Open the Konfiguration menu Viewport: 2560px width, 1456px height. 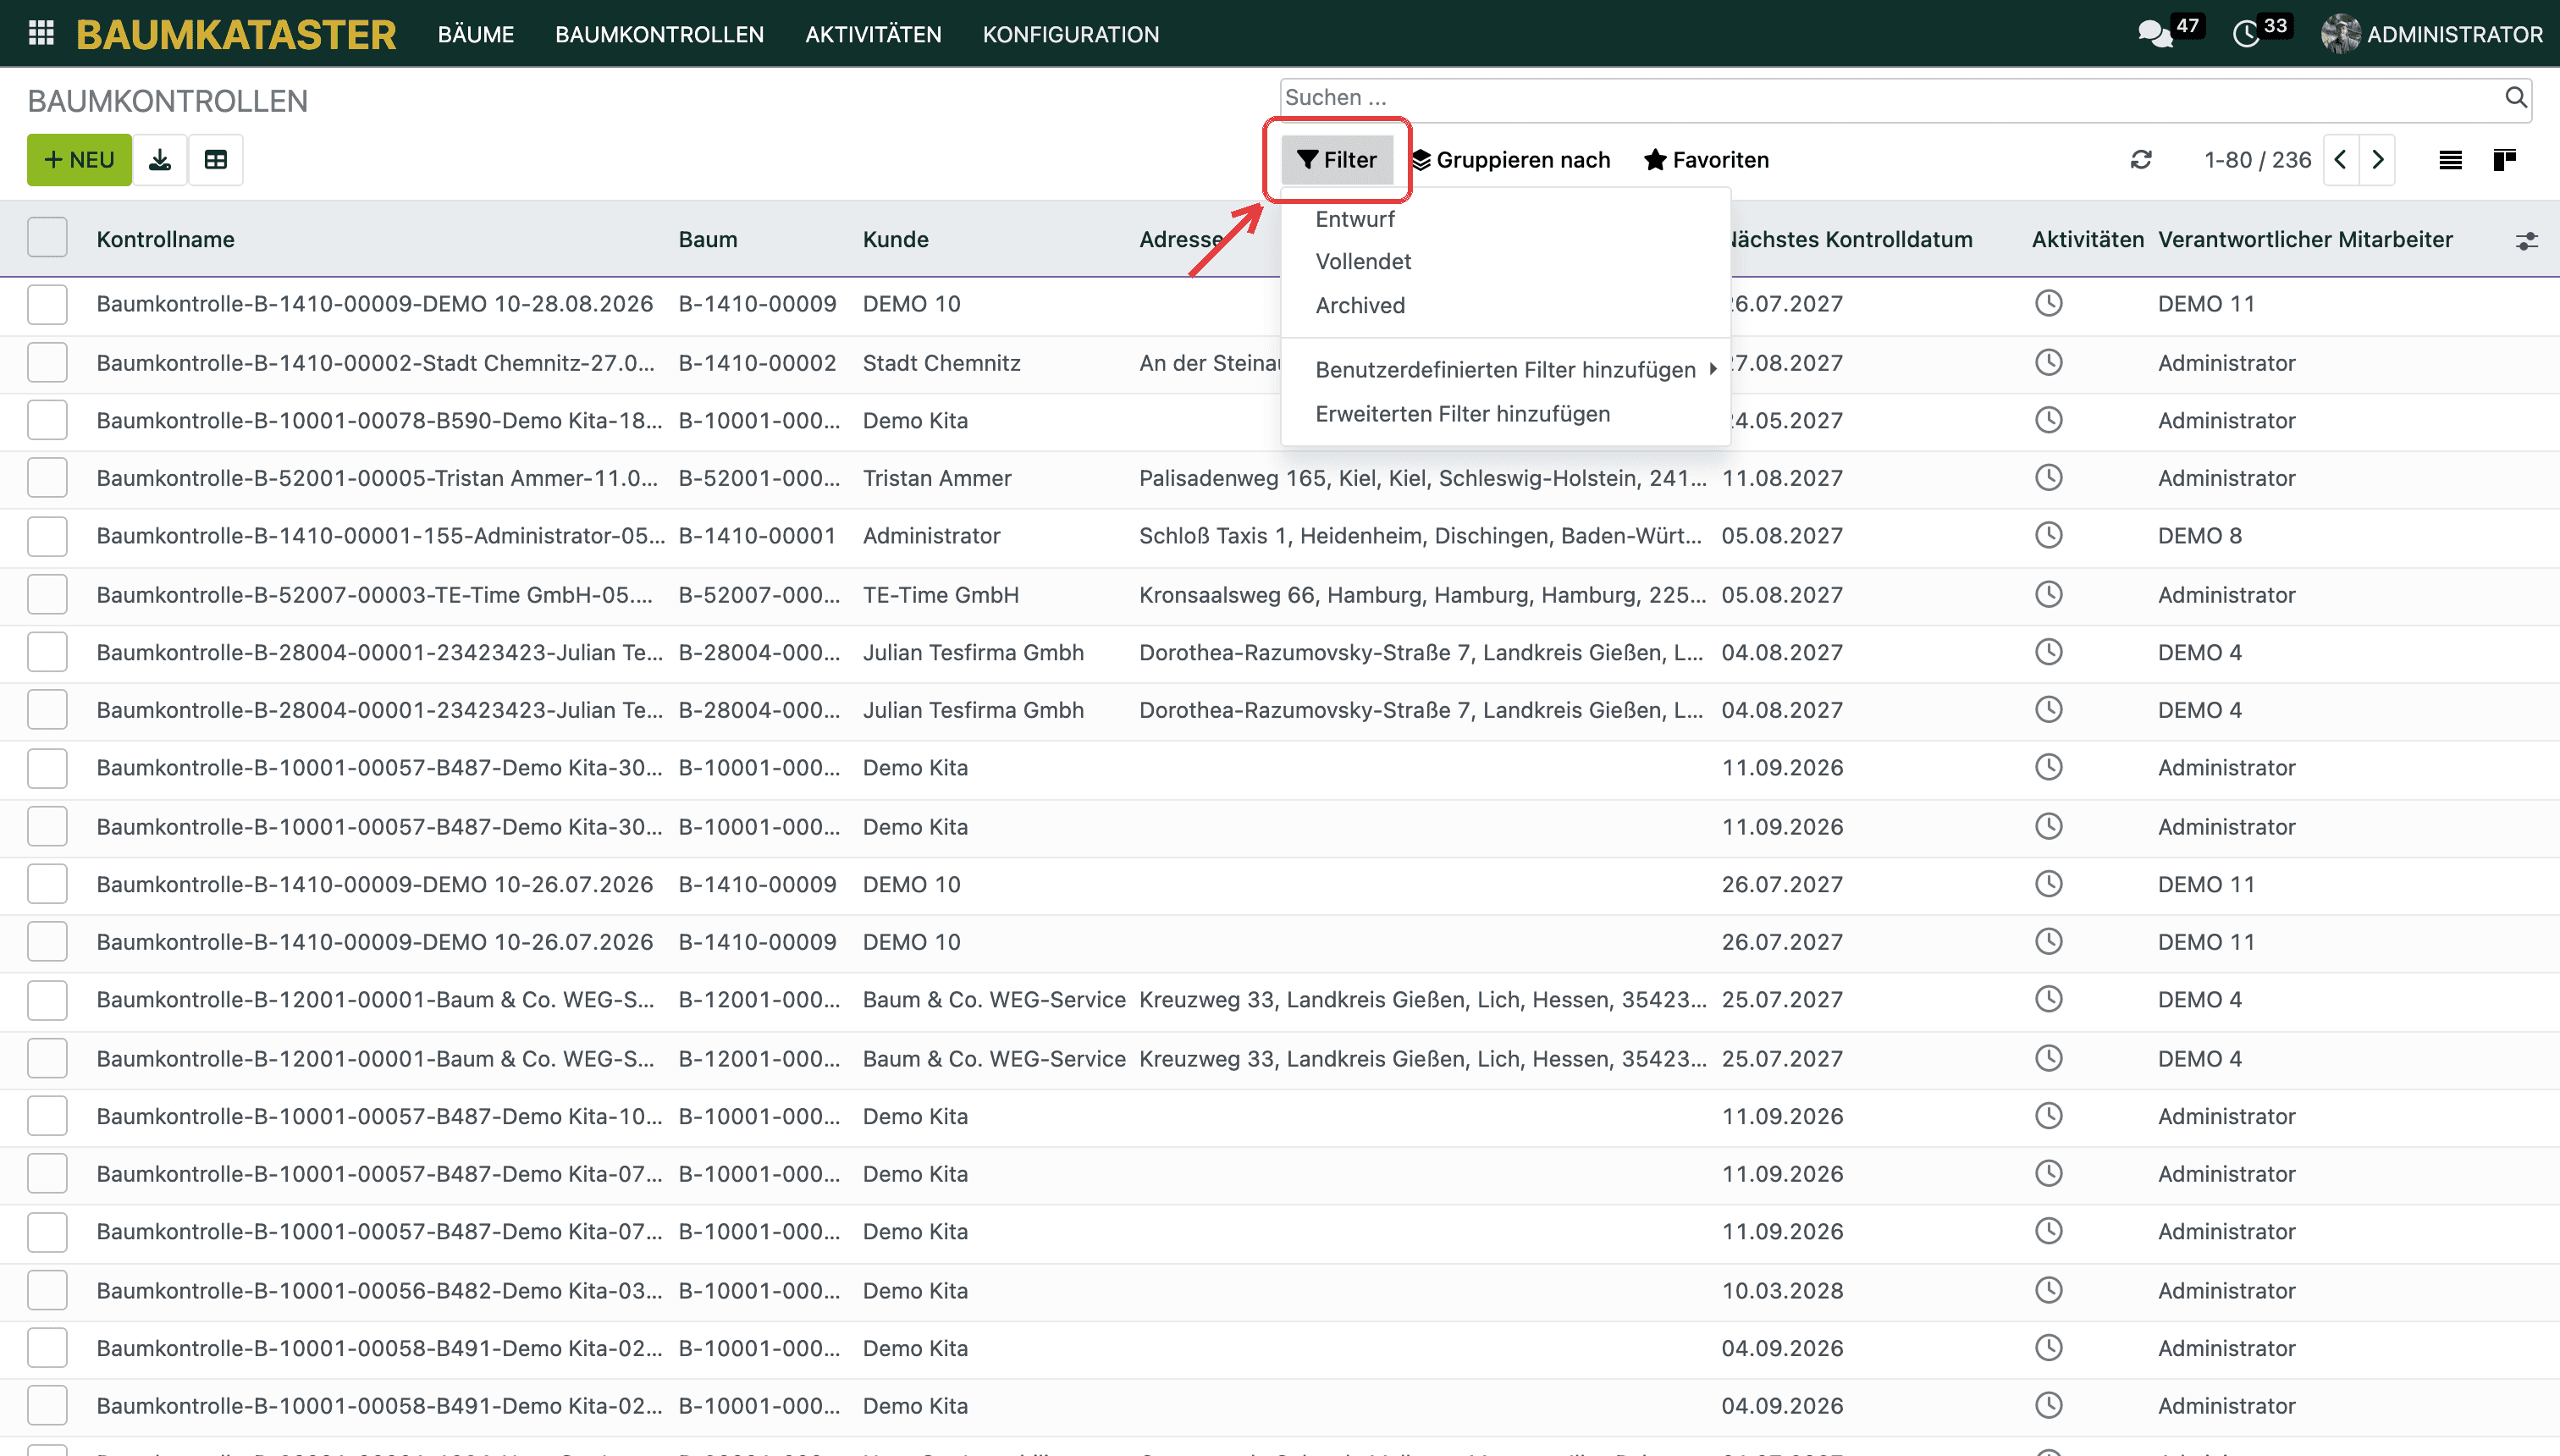pyautogui.click(x=1071, y=34)
